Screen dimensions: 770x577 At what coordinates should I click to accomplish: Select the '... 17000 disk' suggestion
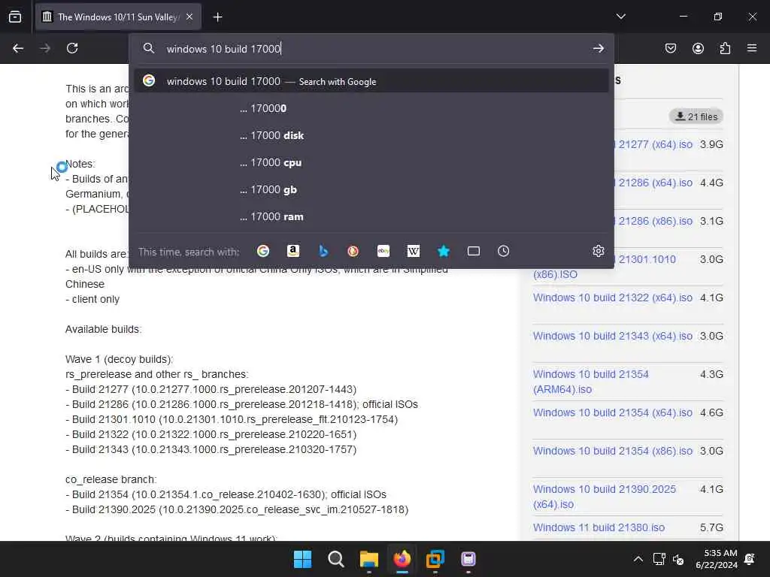point(371,135)
